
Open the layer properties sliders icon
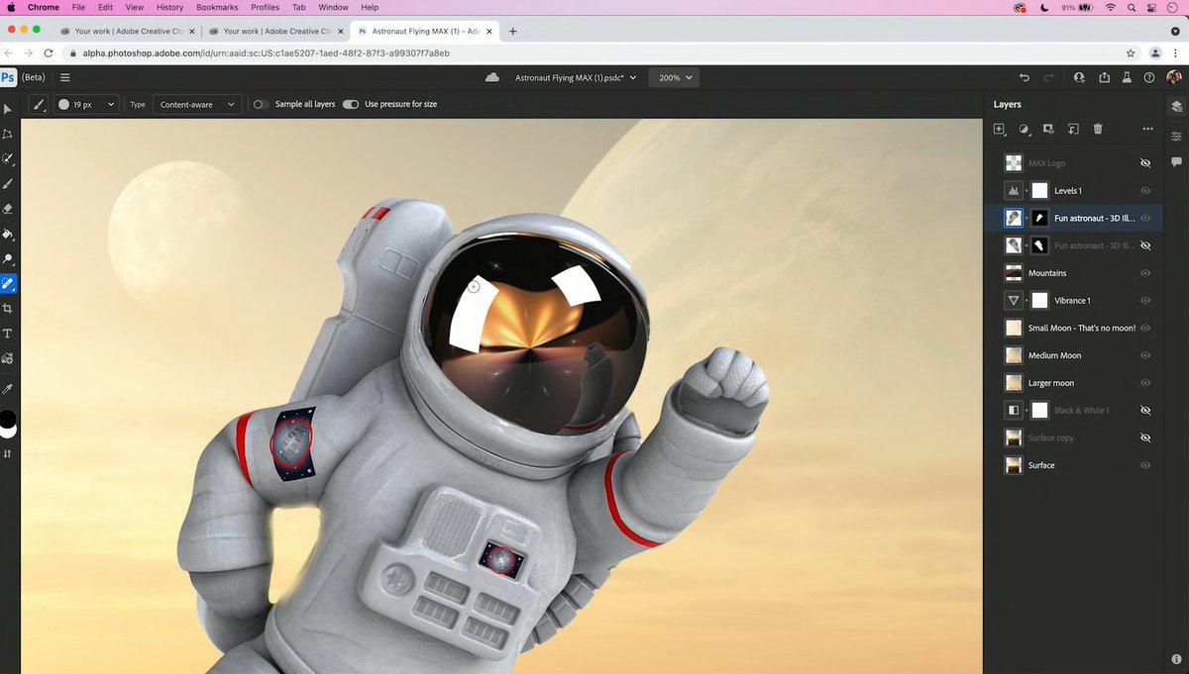(1176, 136)
